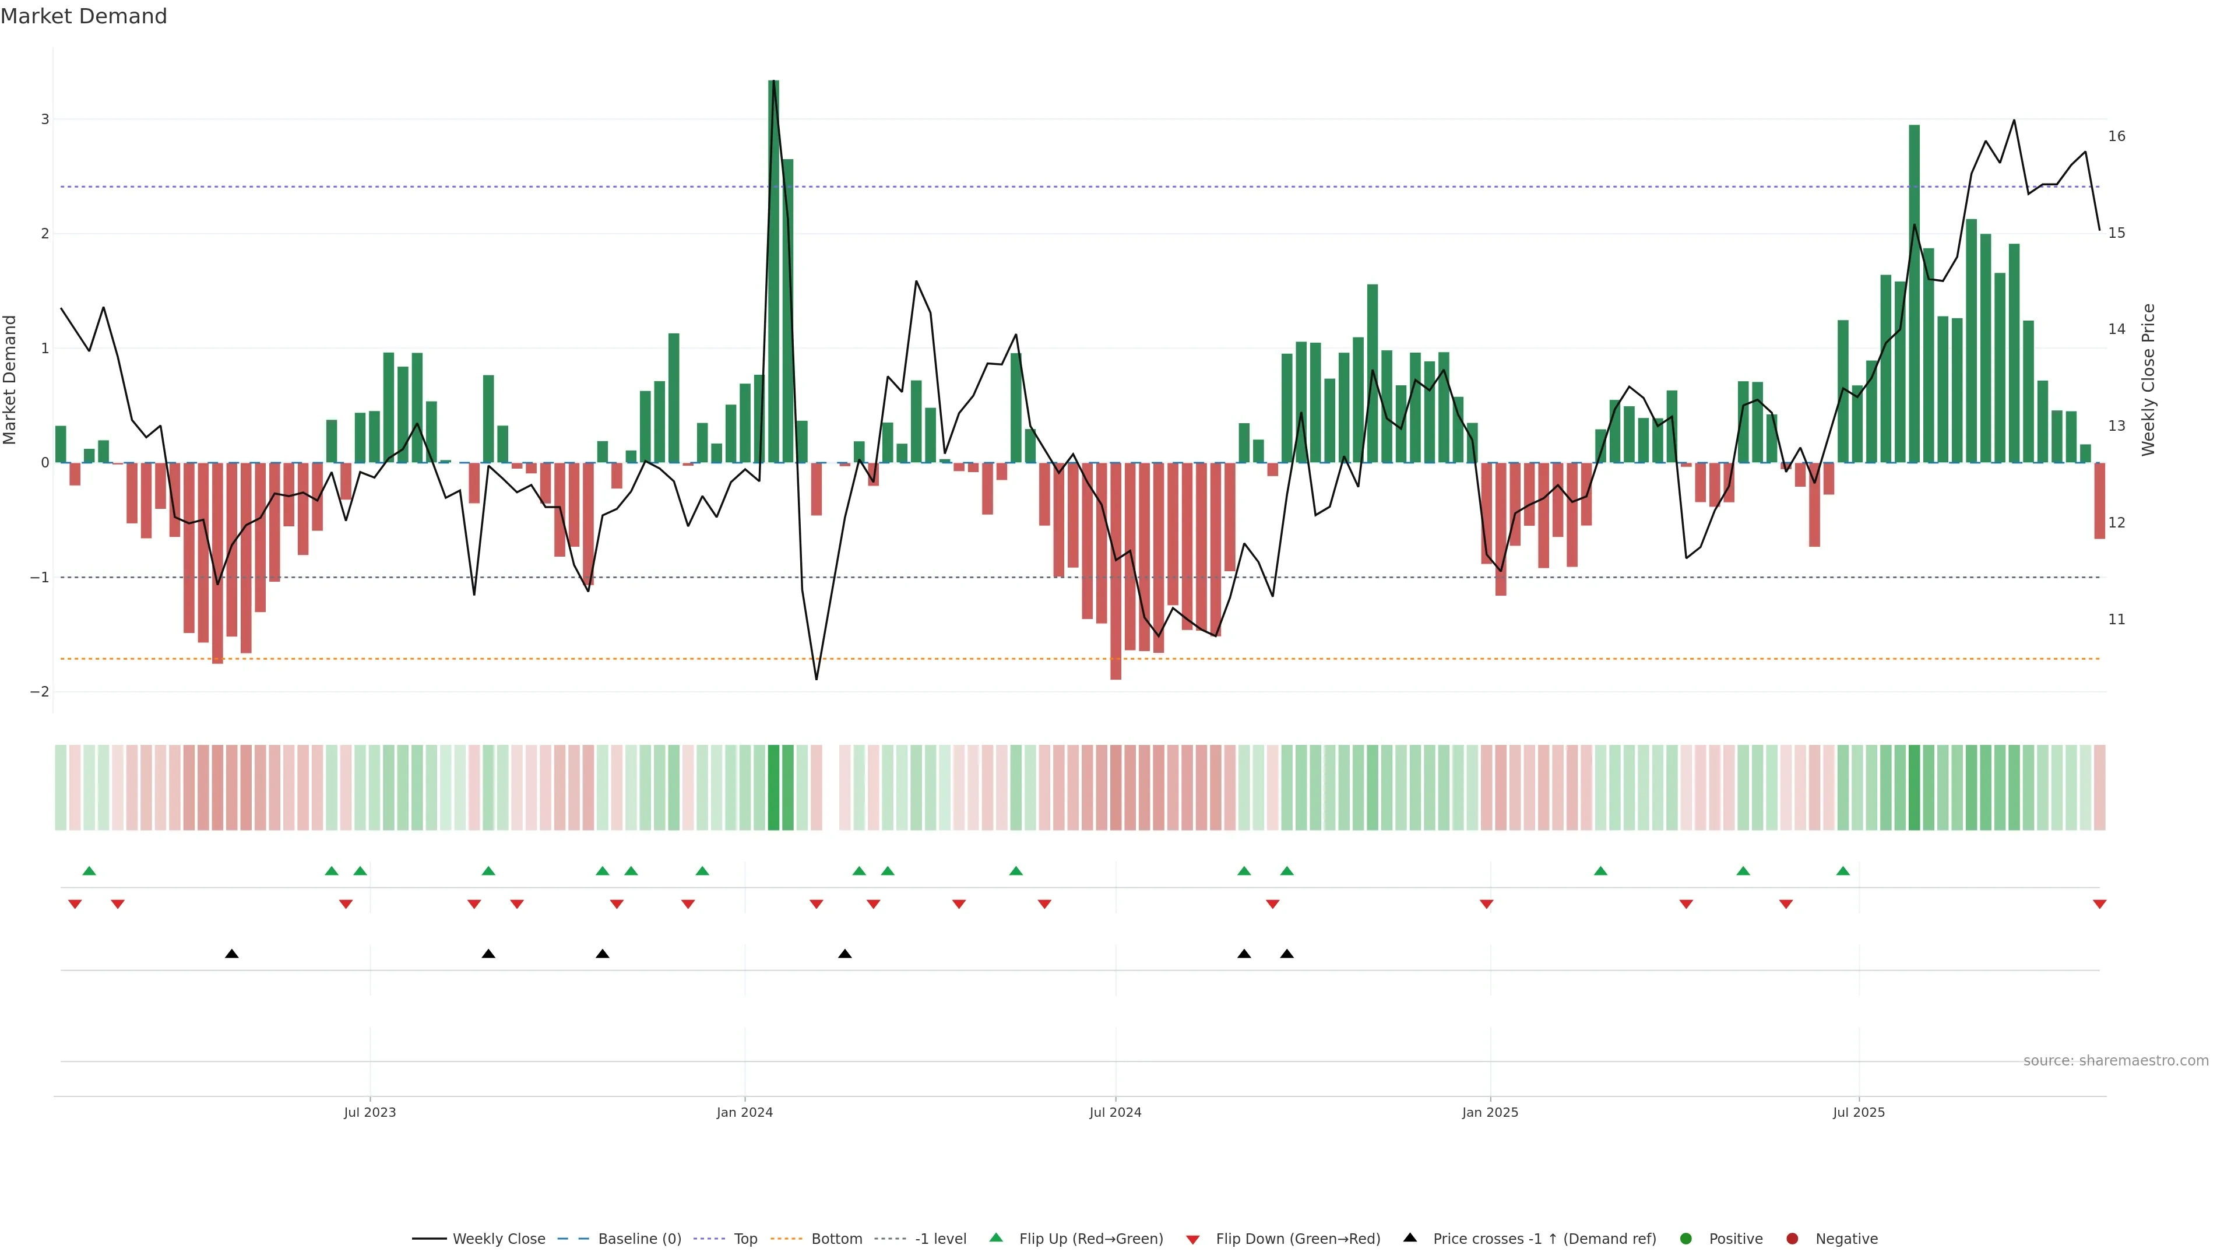Click red Flip Down legend triangle

(x=1193, y=1239)
